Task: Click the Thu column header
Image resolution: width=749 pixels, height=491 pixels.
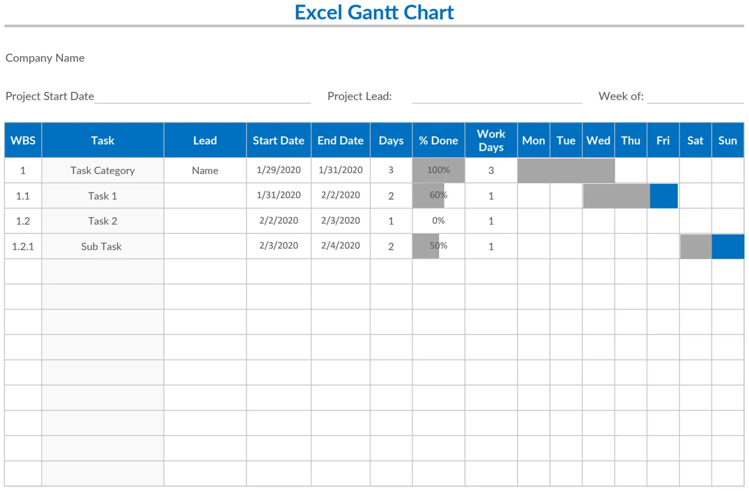Action: pyautogui.click(x=631, y=140)
